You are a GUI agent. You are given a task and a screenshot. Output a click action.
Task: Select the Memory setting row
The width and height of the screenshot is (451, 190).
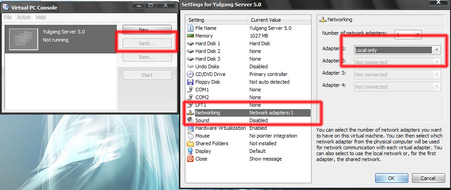click(x=248, y=36)
